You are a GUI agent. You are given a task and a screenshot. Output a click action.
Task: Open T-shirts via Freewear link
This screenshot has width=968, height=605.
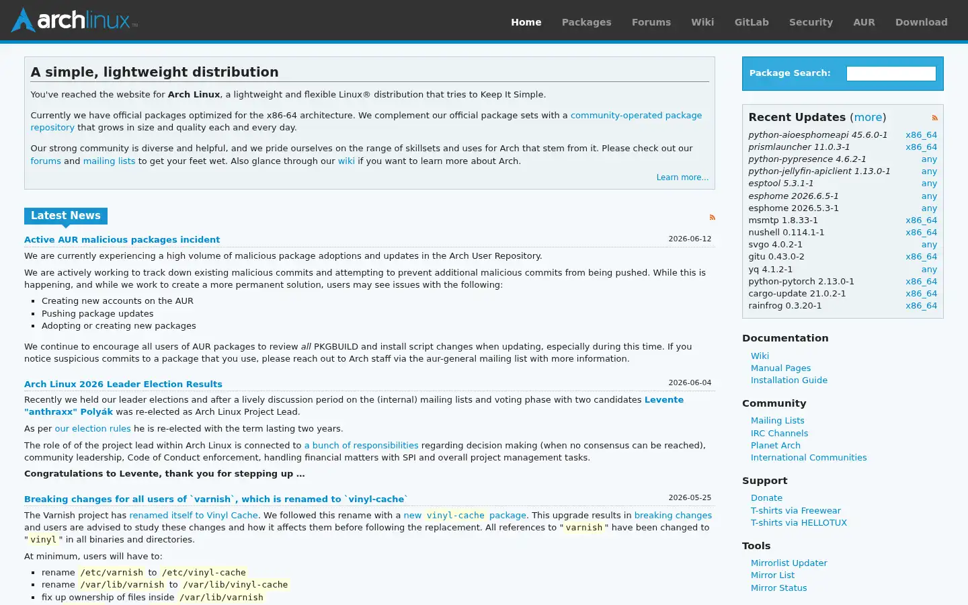point(795,511)
